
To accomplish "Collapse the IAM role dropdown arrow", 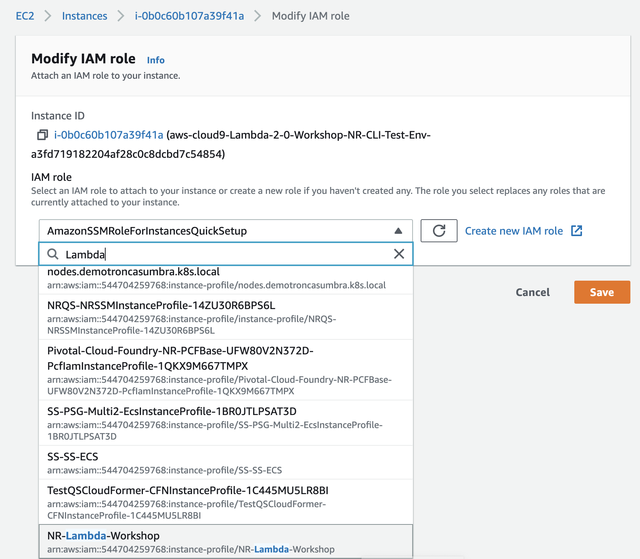I will pyautogui.click(x=398, y=231).
